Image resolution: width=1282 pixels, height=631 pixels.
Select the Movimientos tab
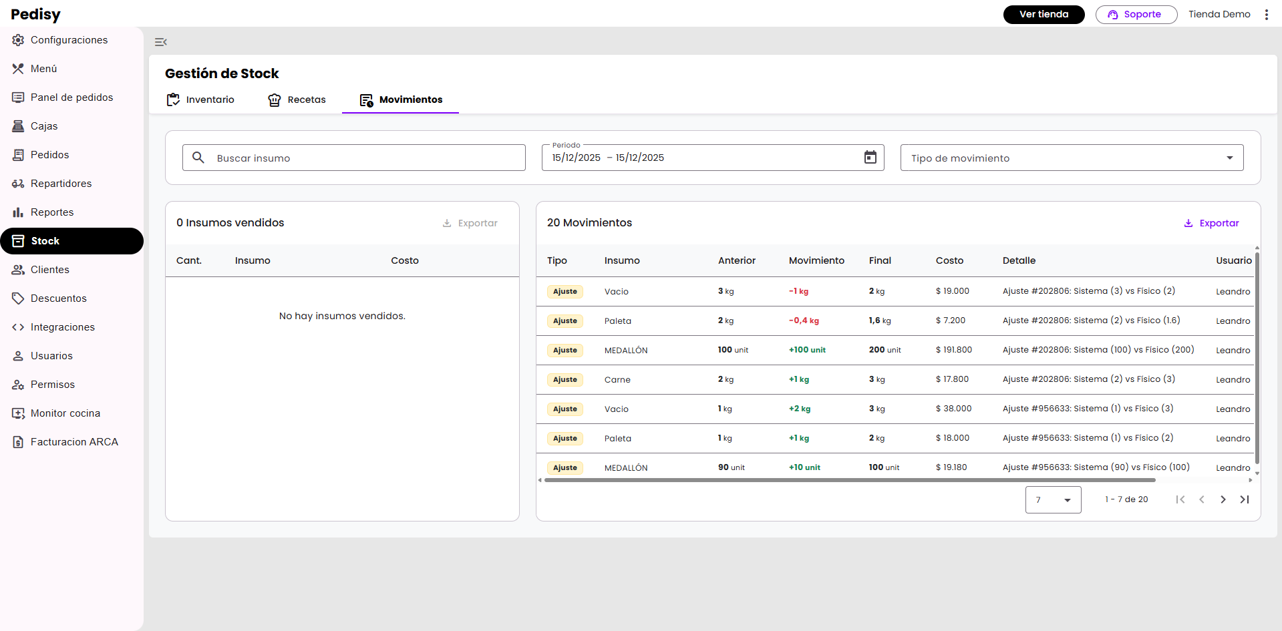pos(401,99)
